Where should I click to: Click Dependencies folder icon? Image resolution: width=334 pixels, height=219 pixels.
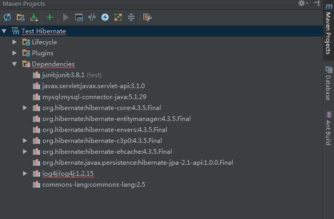tap(26, 64)
